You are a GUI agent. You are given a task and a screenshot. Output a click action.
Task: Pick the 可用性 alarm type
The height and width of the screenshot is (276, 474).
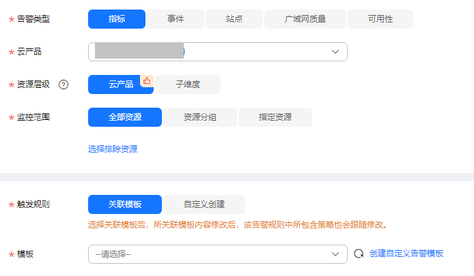tap(380, 19)
